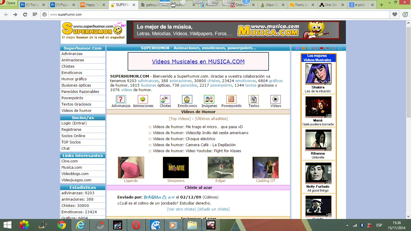Viewport: 411px width, 231px height.
Task: Select the ¡Vaya GIF browser tab
Action: [x=273, y=5]
